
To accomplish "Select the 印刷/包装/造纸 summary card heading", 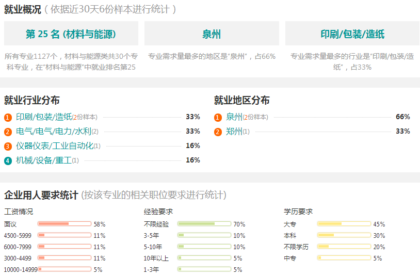I will [x=352, y=34].
